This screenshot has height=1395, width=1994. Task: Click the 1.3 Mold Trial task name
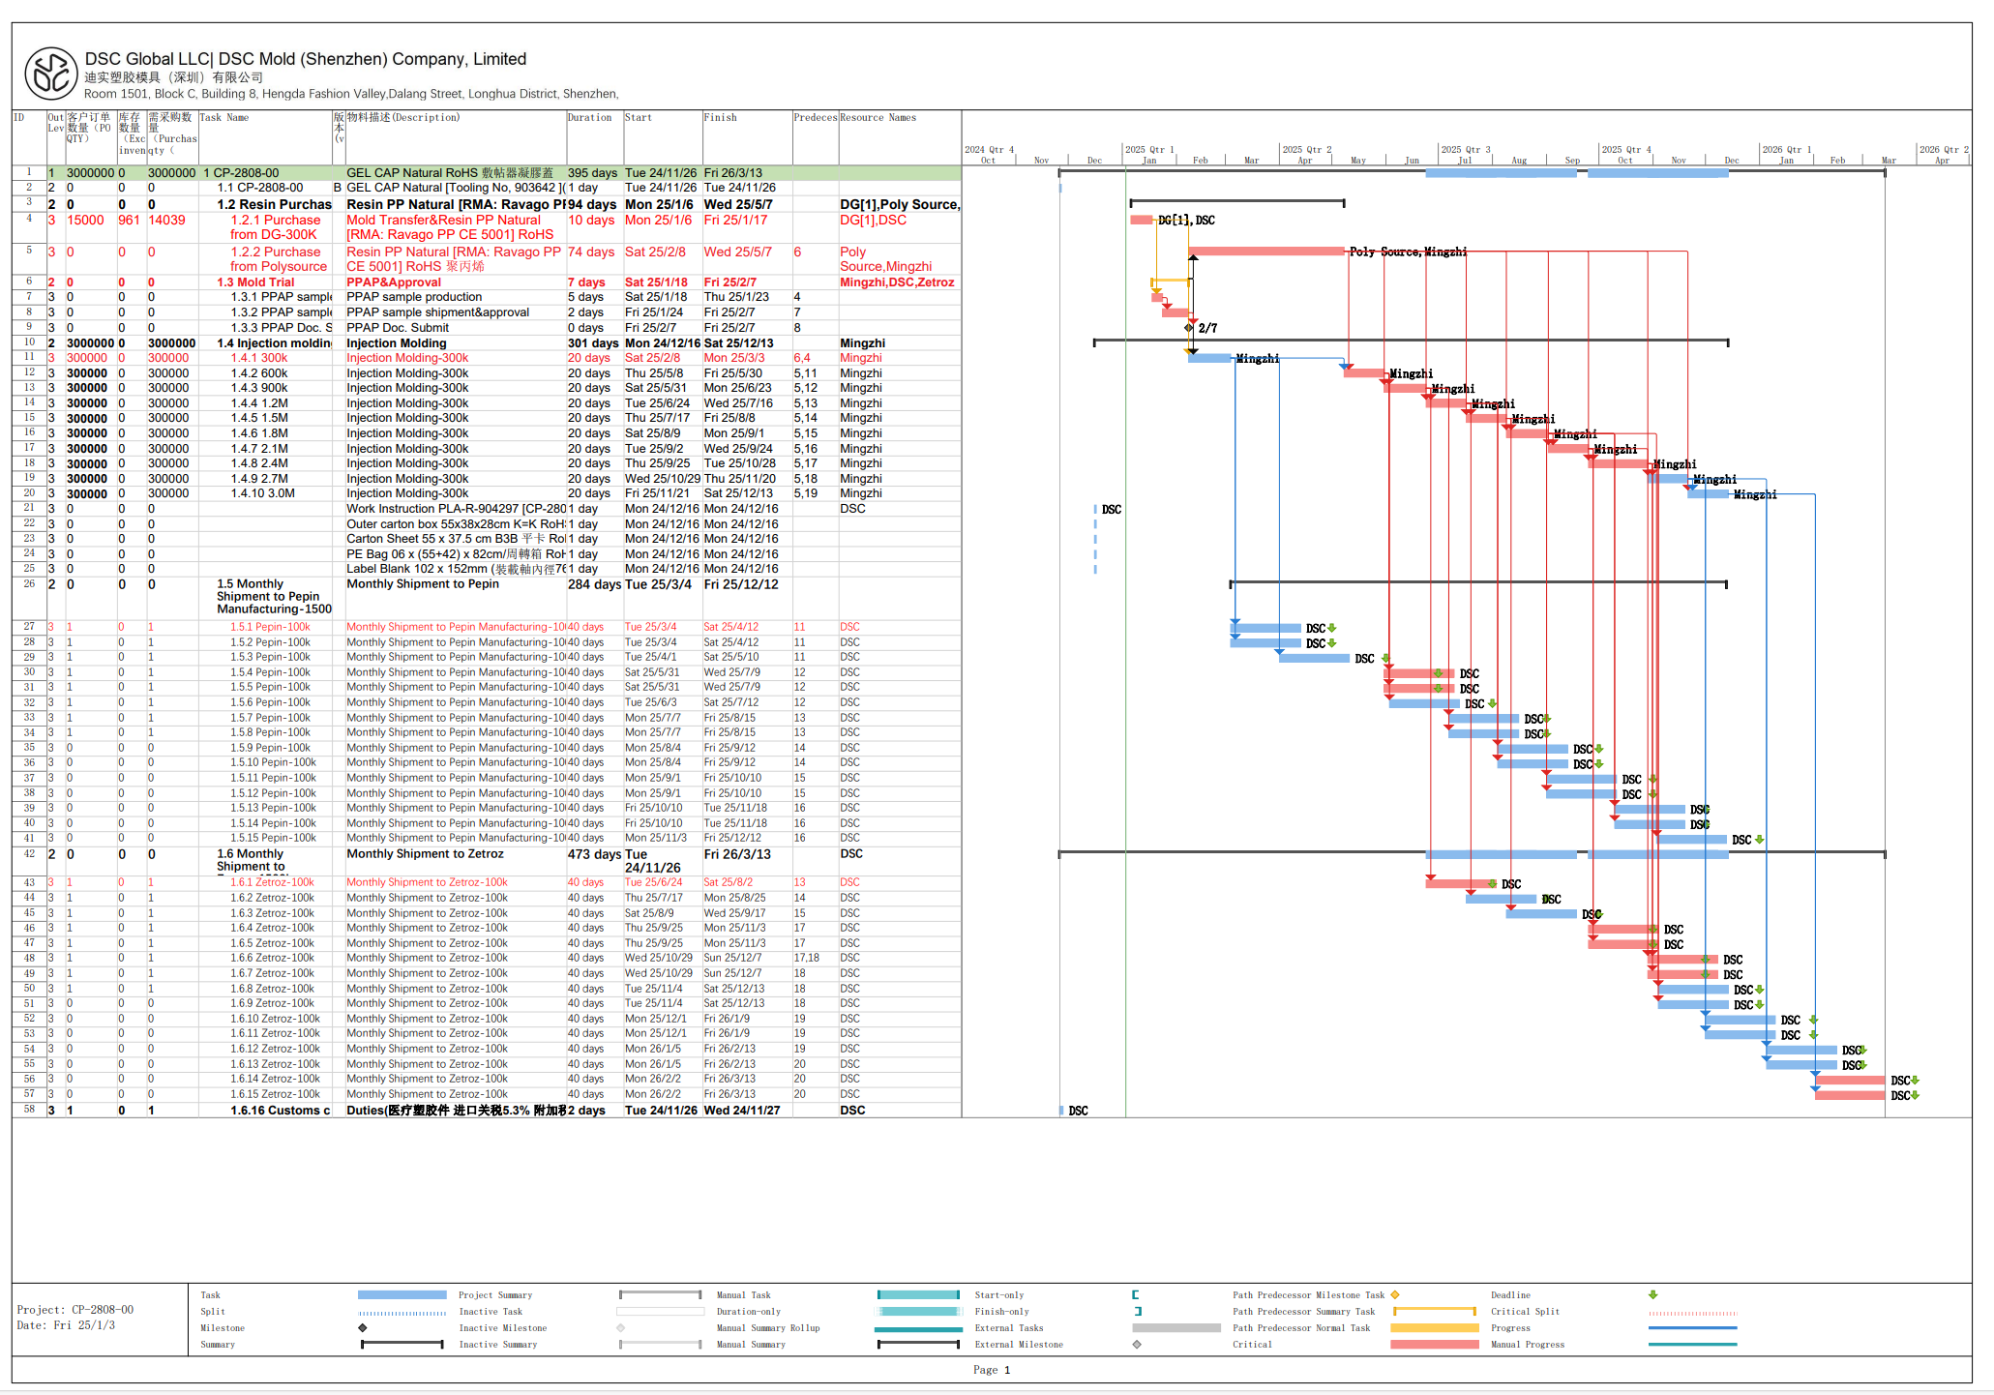[255, 282]
